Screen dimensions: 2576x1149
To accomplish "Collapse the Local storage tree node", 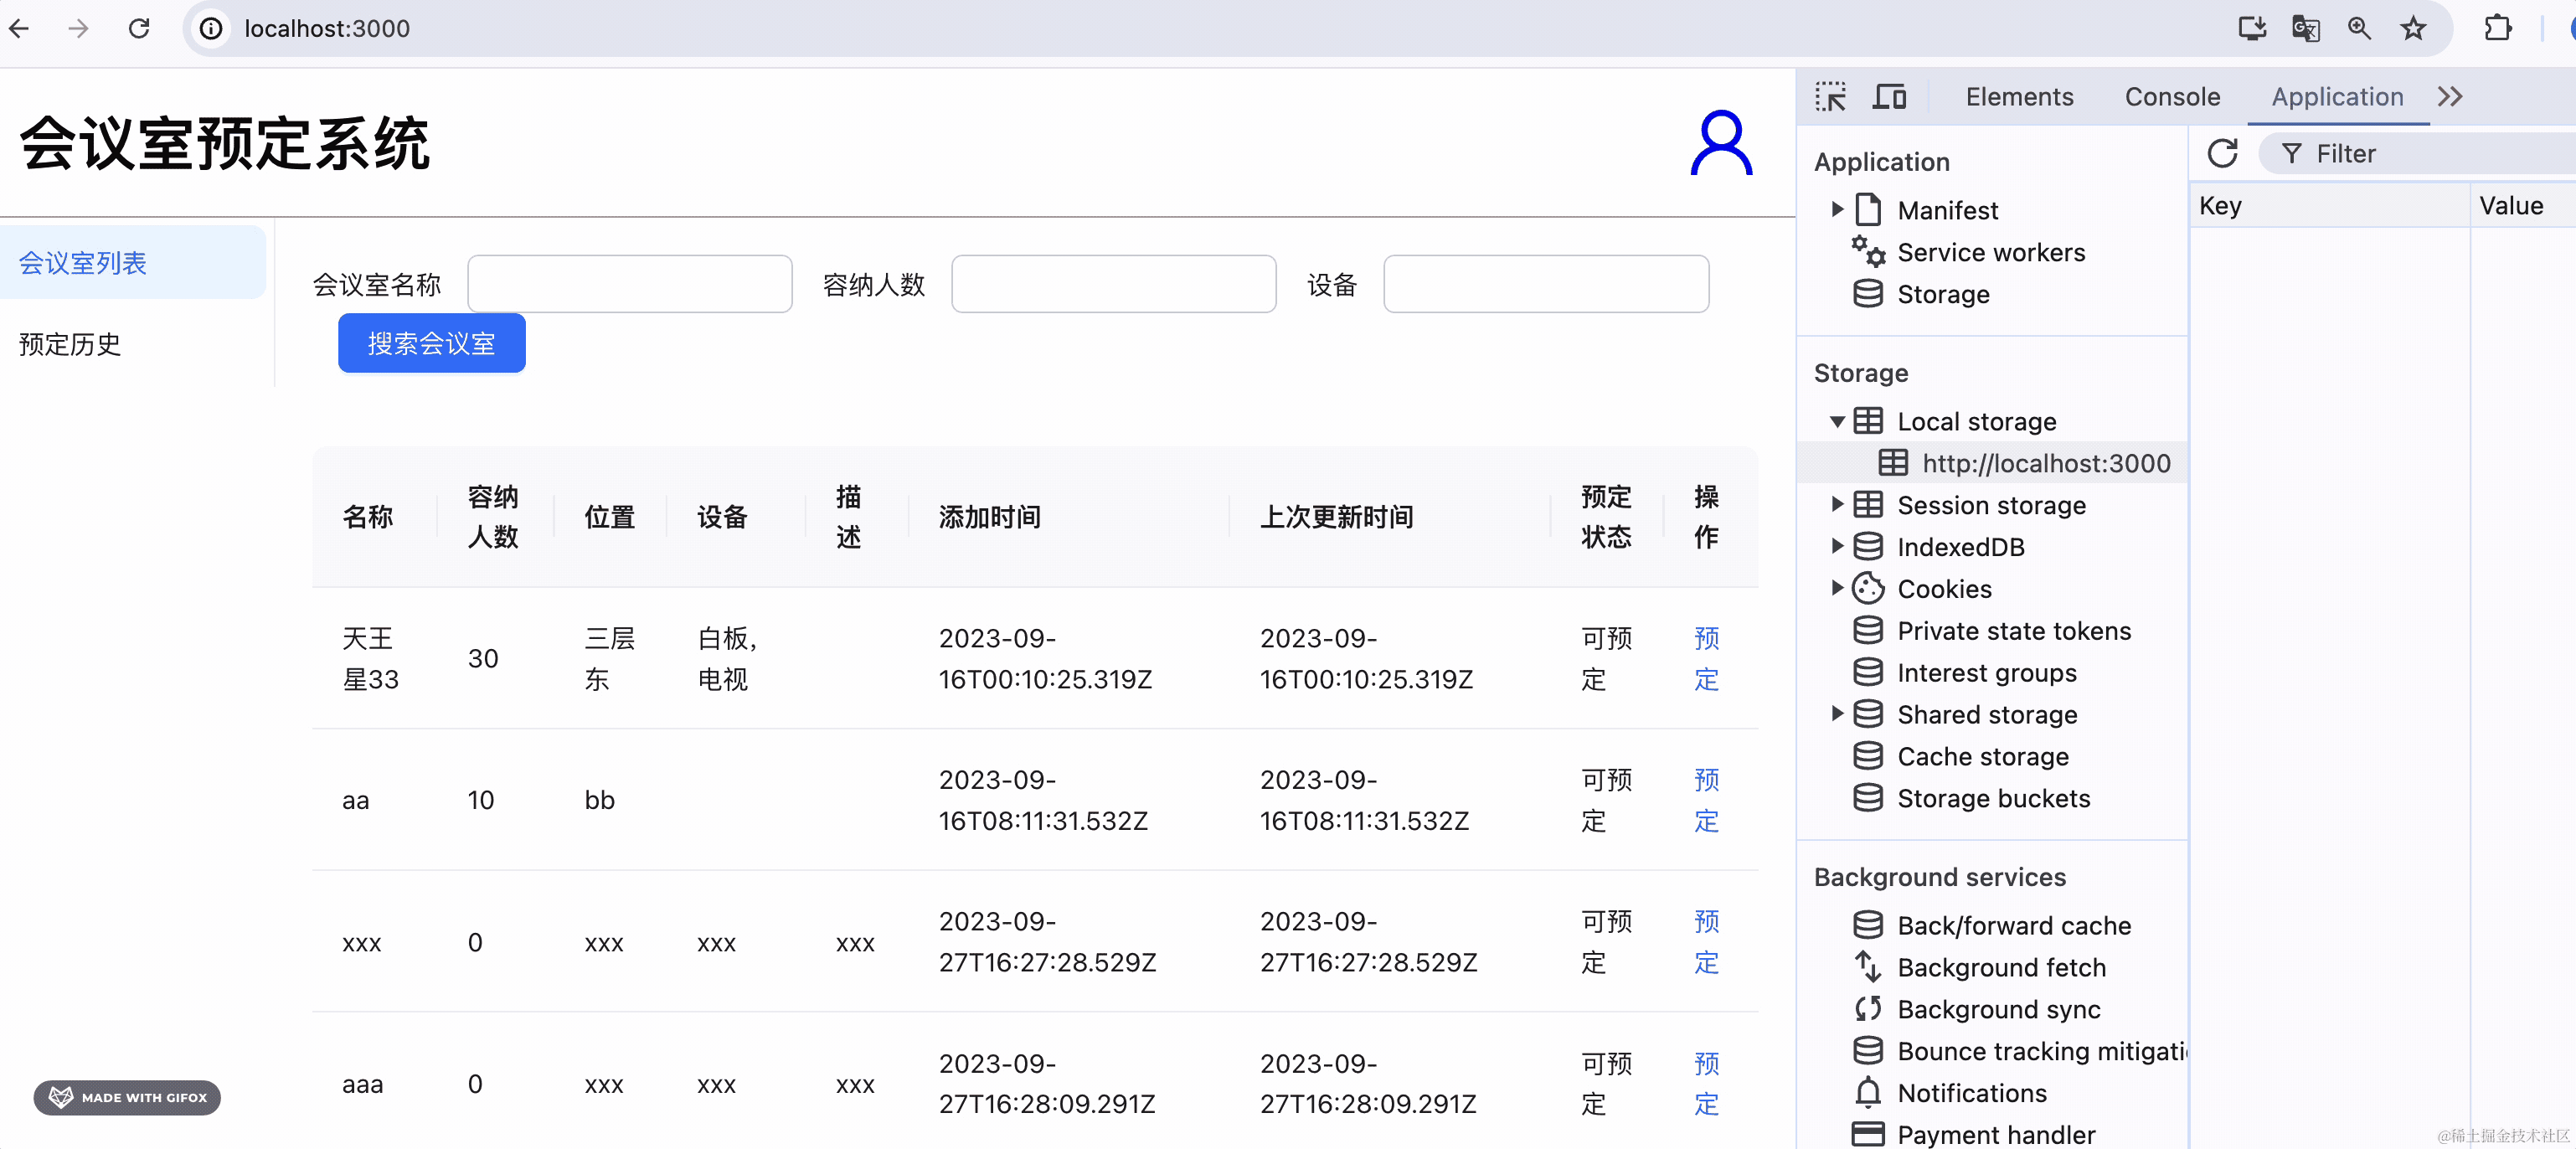I will click(1837, 422).
